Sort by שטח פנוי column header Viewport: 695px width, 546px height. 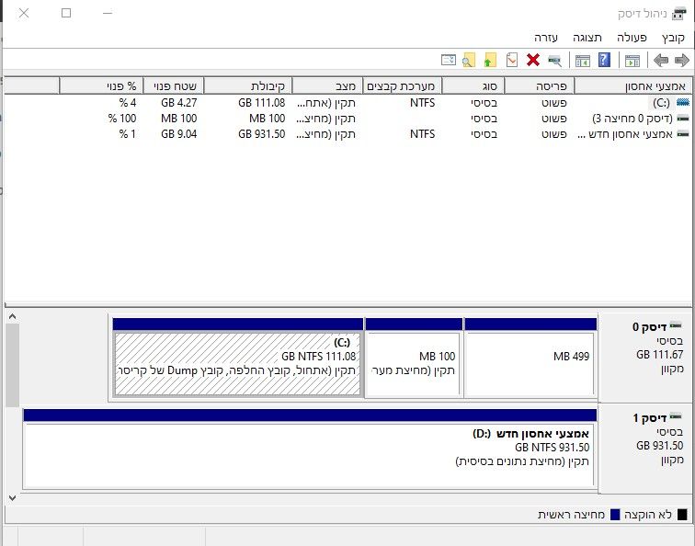tap(174, 85)
